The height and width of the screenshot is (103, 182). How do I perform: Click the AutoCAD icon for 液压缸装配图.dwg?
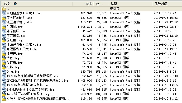pos(4,18)
